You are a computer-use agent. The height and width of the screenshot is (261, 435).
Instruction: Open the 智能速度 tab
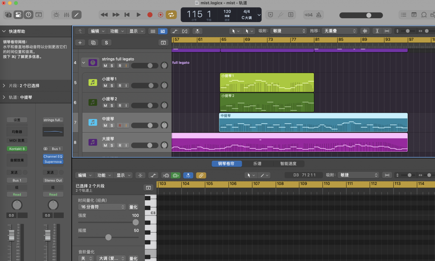pos(289,164)
